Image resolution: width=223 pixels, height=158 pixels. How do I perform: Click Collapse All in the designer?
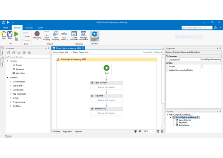[x=158, y=52]
